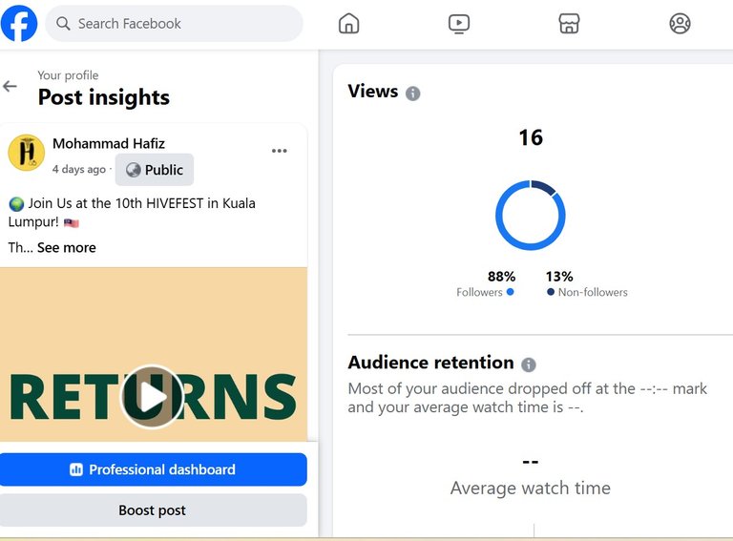The height and width of the screenshot is (541, 733).
Task: Click the info icon beside Audience retention
Action: (x=528, y=364)
